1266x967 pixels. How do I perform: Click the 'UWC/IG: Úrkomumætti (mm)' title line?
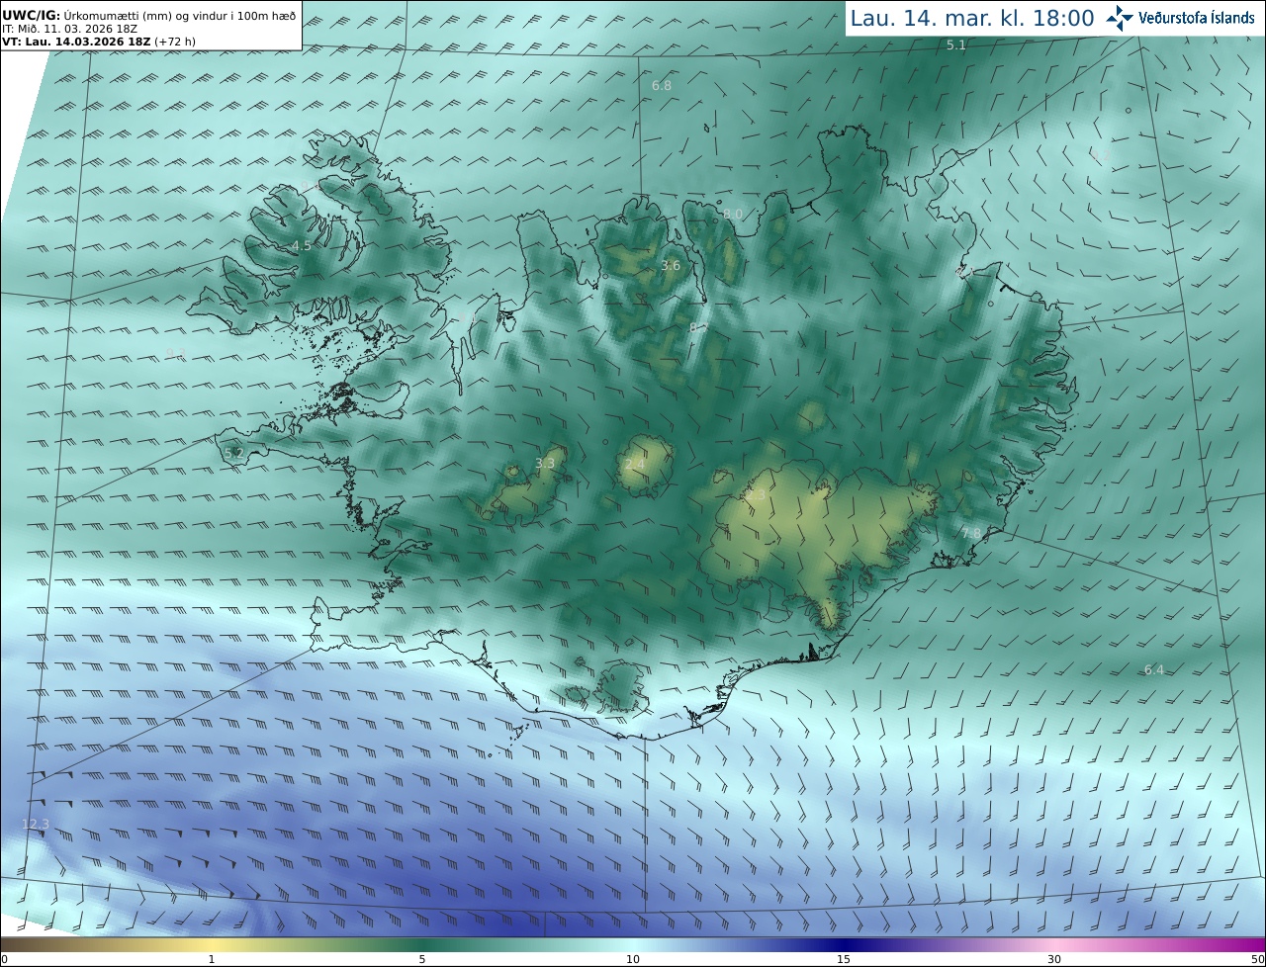(x=149, y=15)
